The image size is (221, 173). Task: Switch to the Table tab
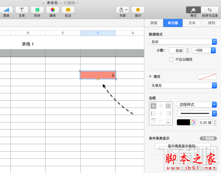pyautogui.click(x=154, y=23)
